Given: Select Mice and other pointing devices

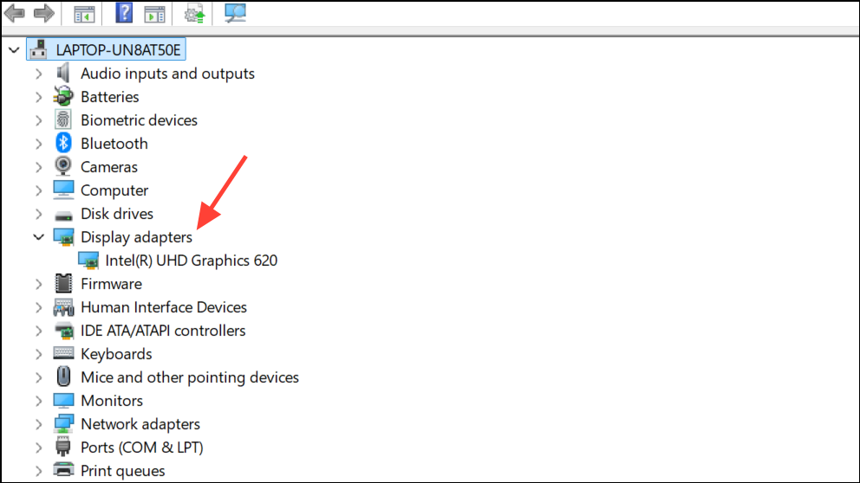Looking at the screenshot, I should click(x=190, y=377).
